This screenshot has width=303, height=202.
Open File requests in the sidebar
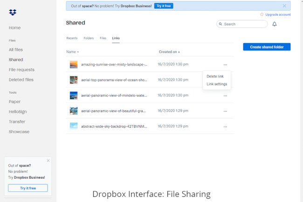(21, 70)
